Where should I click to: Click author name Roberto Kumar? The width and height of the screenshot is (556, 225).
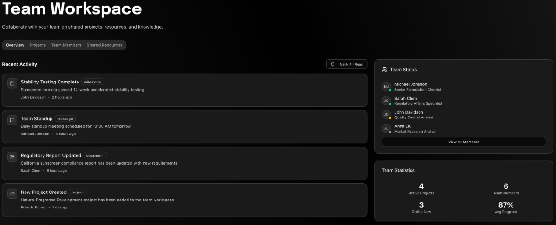(x=33, y=207)
